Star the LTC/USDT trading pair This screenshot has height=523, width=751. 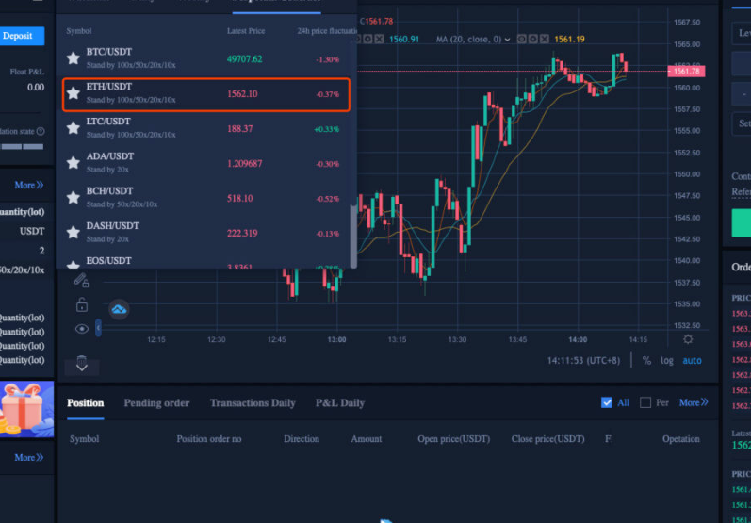[x=73, y=128]
